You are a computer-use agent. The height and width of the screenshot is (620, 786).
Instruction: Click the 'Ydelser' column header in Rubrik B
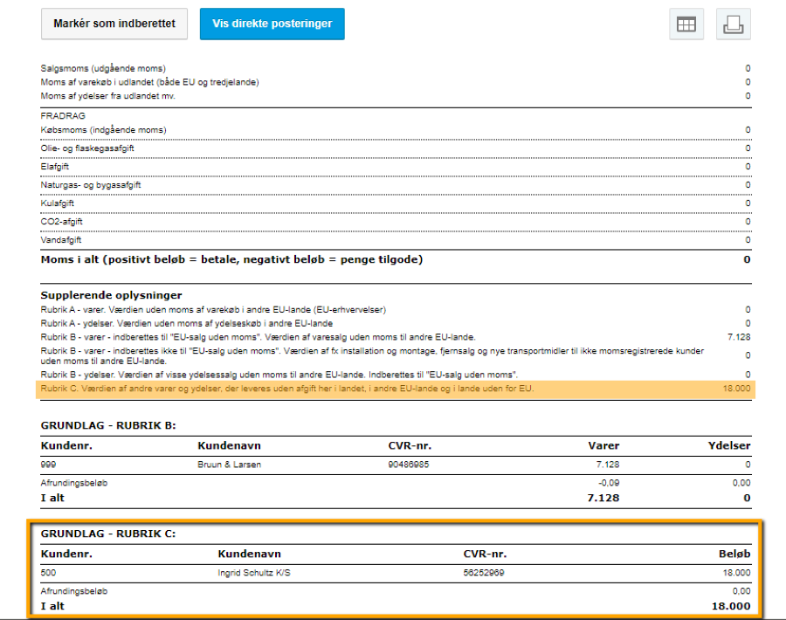tap(727, 445)
